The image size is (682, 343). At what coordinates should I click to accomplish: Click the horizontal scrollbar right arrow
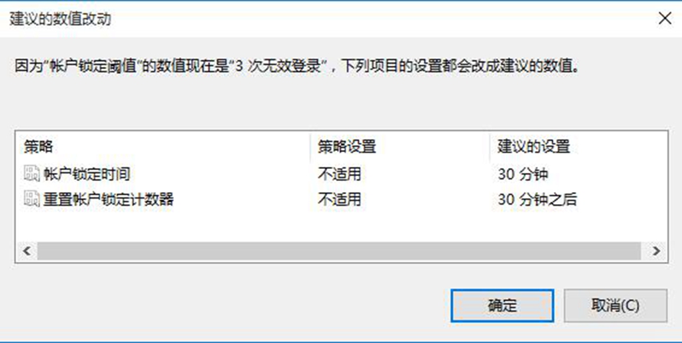click(656, 251)
